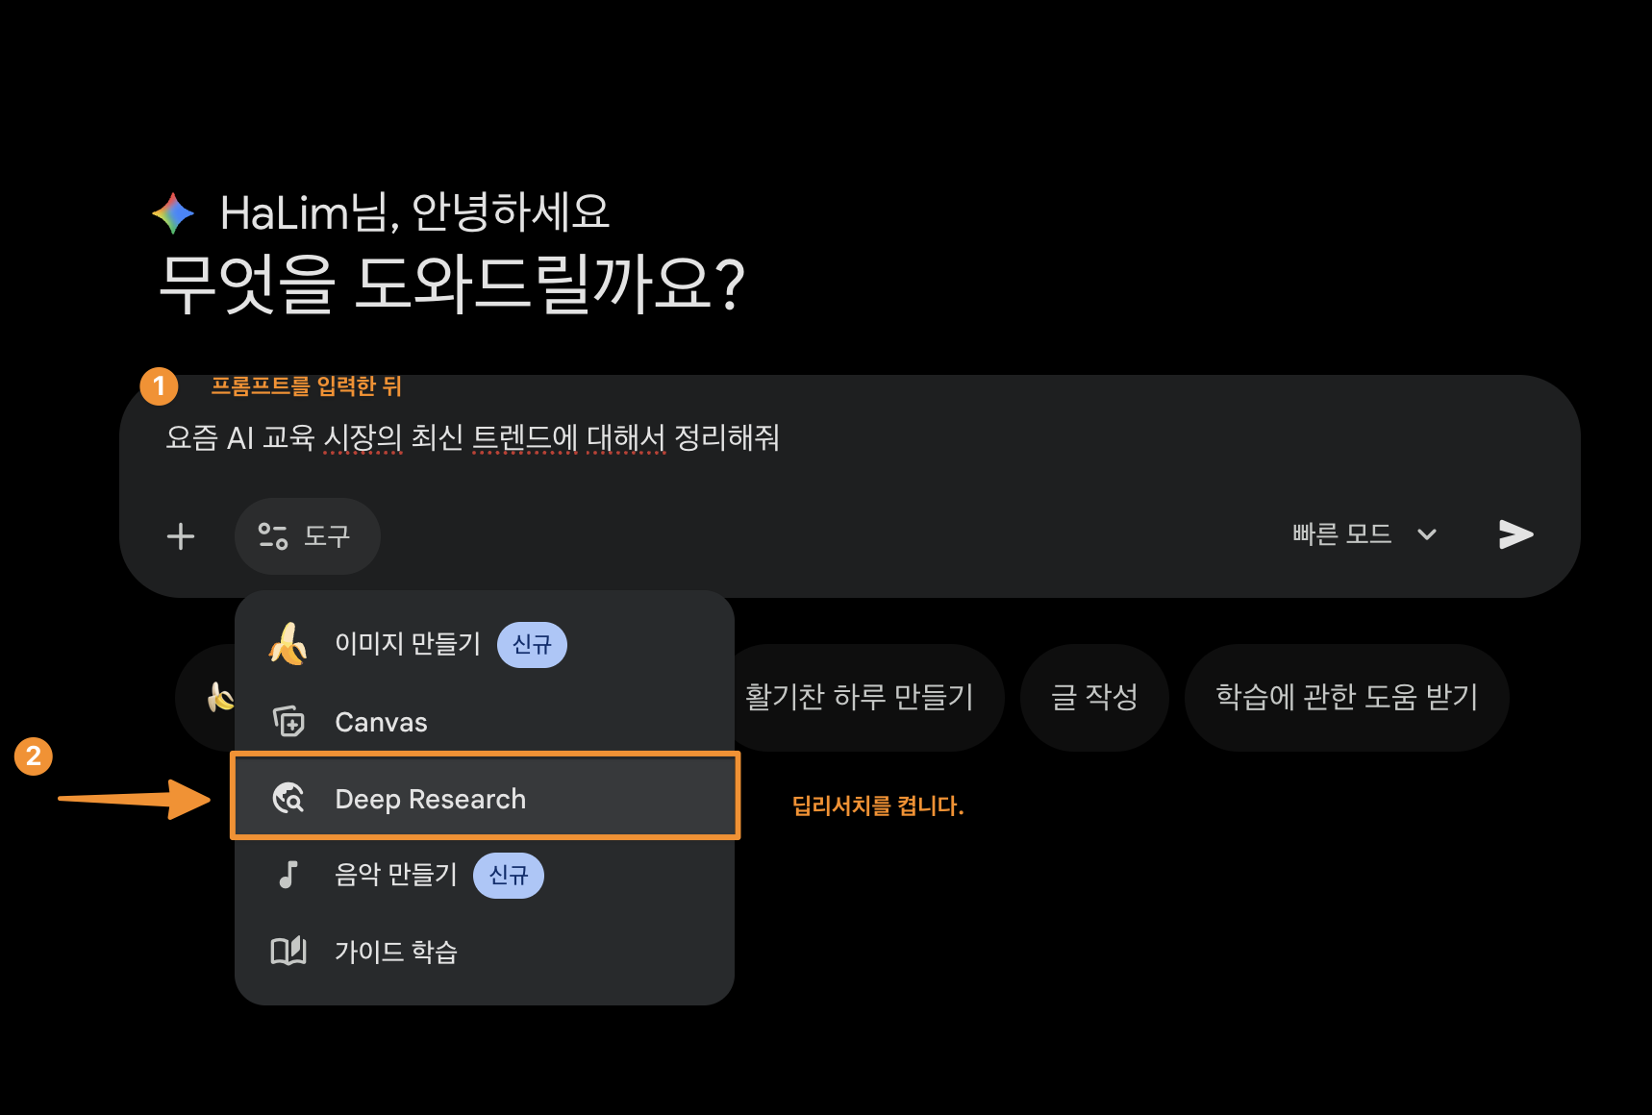Click the Gemini sparkle icon
This screenshot has width=1652, height=1115.
click(172, 211)
